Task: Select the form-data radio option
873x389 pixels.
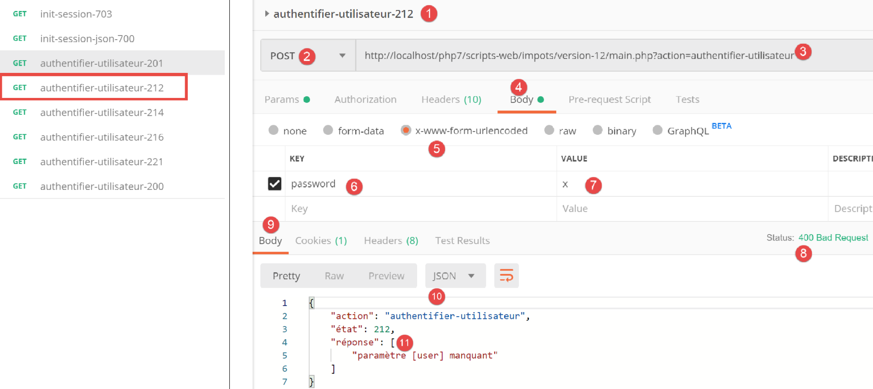Action: click(x=328, y=130)
